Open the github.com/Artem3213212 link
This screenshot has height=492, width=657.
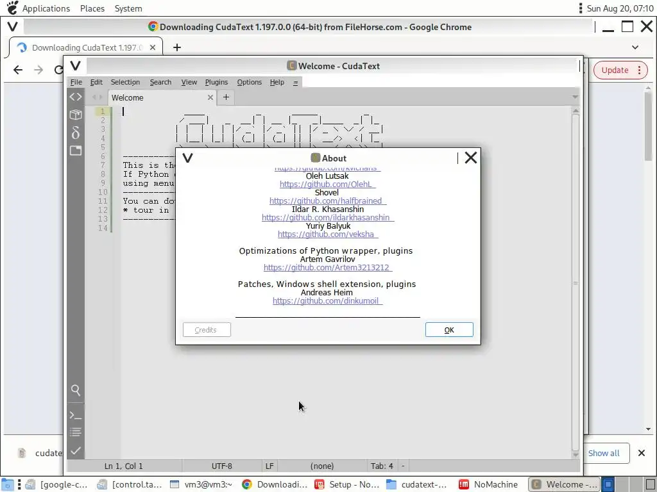(328, 267)
